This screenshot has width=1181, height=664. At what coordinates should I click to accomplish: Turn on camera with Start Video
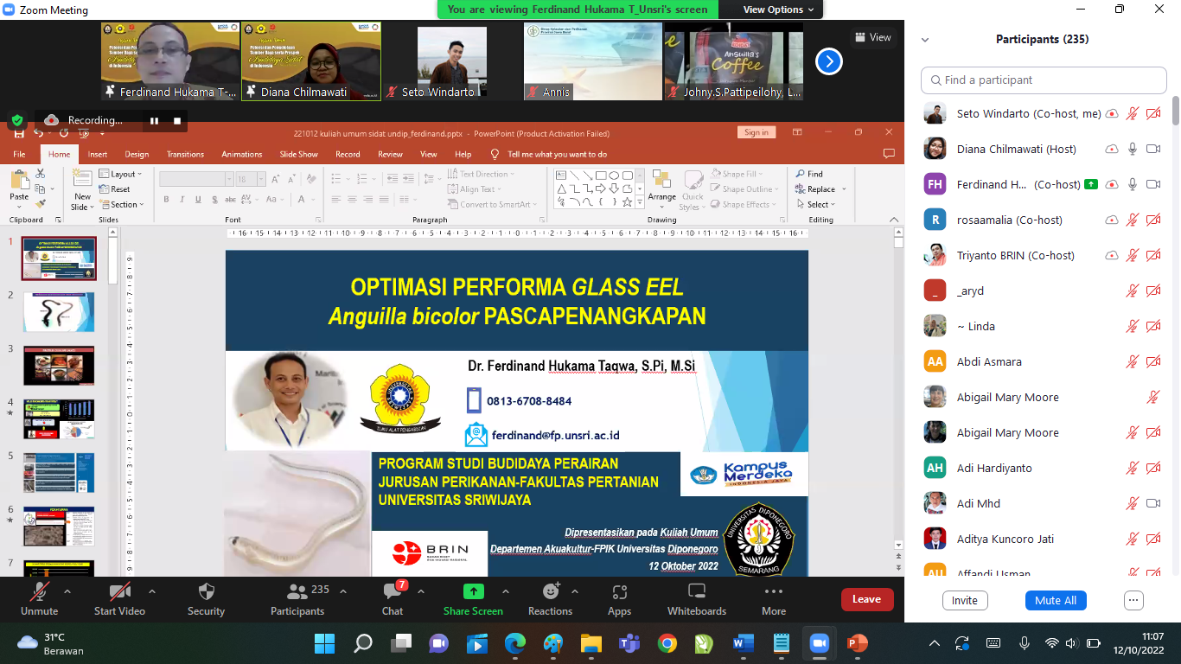118,593
